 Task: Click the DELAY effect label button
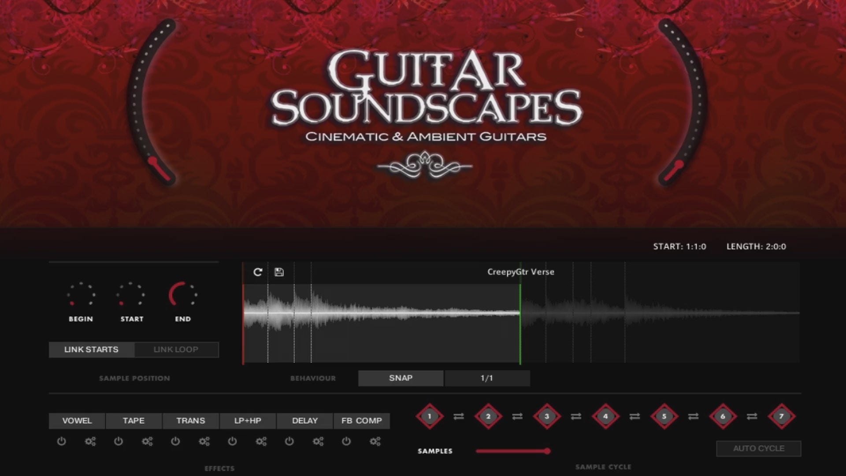(x=304, y=420)
